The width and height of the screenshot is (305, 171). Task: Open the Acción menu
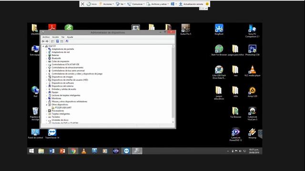[55, 37]
